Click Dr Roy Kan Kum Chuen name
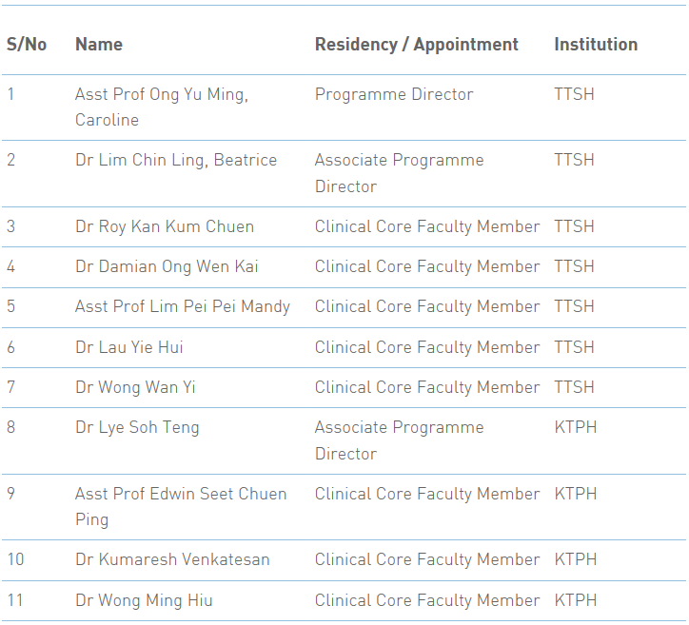 [x=165, y=226]
